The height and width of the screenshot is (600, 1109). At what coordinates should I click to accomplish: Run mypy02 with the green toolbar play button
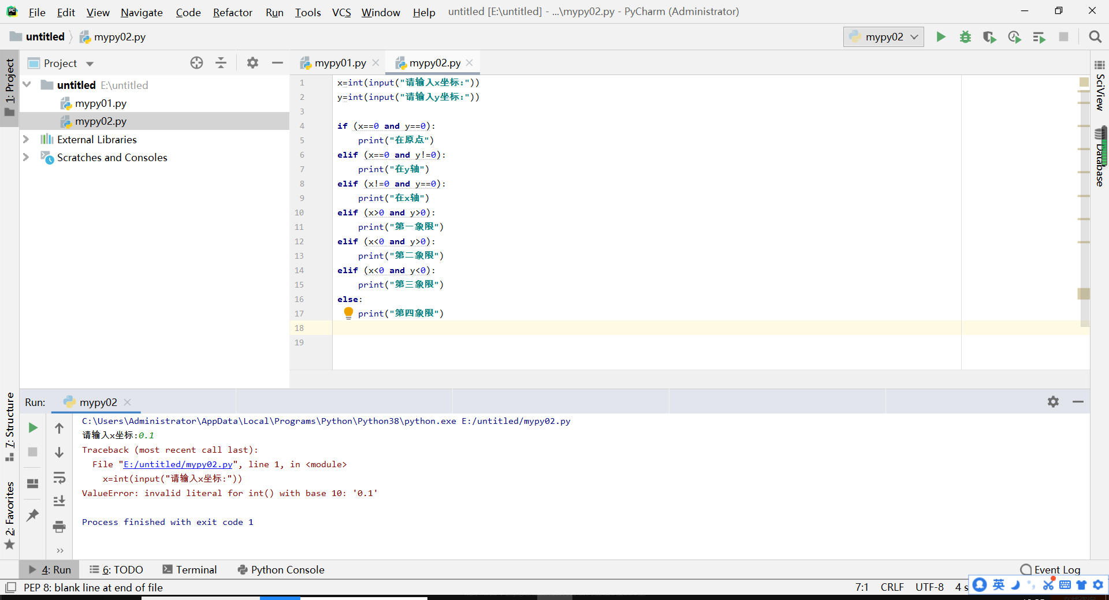pyautogui.click(x=941, y=37)
